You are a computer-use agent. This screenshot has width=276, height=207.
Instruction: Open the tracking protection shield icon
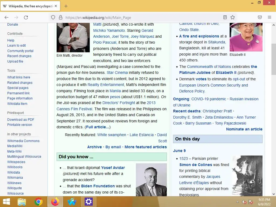click(x=53, y=18)
